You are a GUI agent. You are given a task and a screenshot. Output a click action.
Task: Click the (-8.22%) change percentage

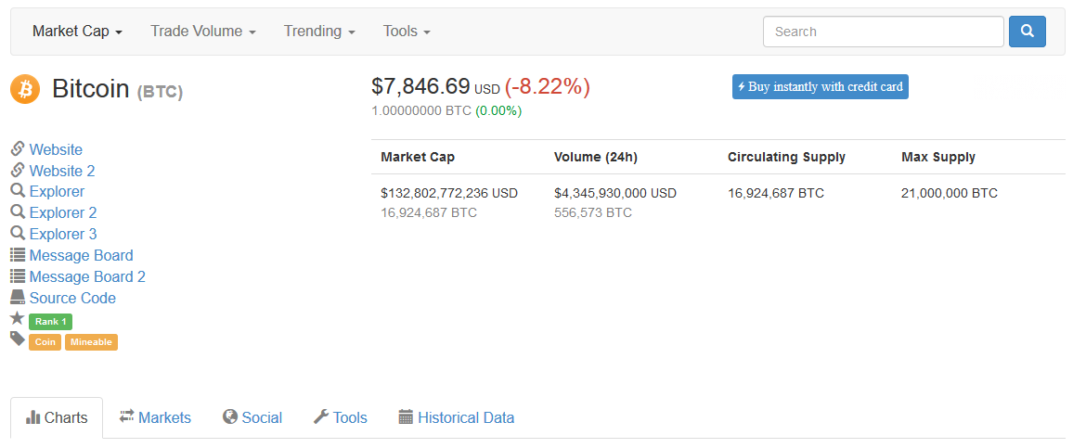click(x=548, y=87)
